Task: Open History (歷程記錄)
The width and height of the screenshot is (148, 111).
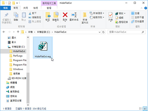Action: coord(121,22)
